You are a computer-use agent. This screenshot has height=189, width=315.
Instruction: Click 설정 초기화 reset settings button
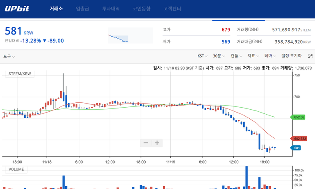[291, 56]
